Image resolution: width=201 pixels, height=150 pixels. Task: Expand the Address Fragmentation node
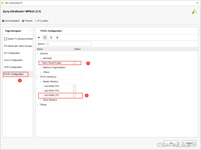[40, 67]
